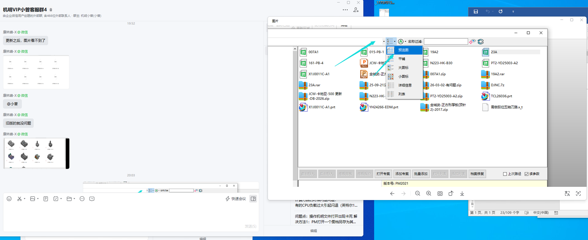
Task: Click the scissors screenshot tool icon
Action: click(x=19, y=199)
